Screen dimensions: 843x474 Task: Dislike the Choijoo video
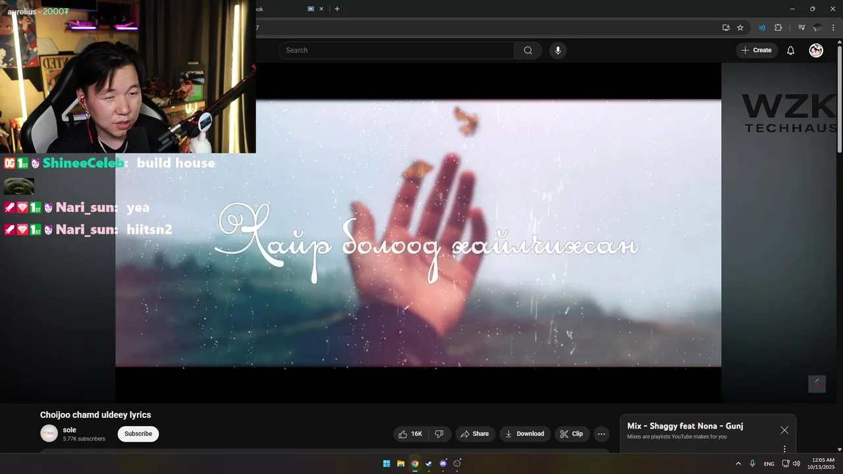439,434
